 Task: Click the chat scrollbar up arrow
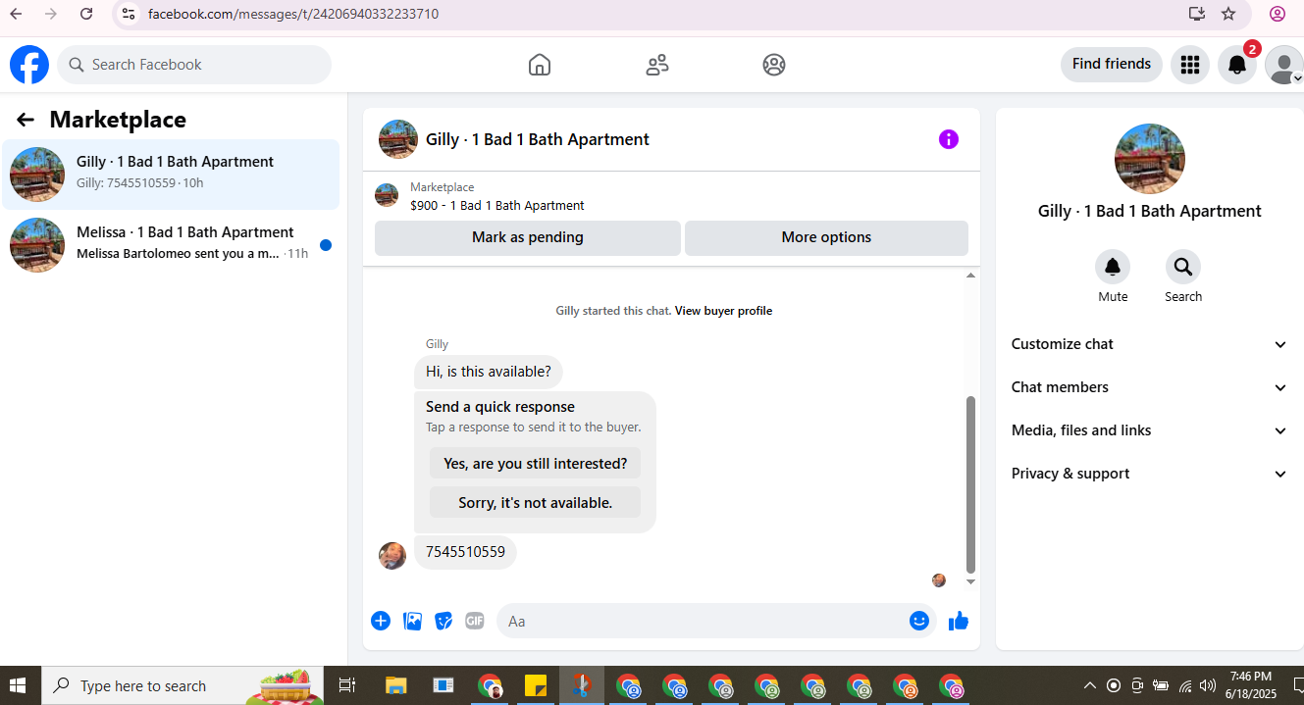tap(971, 276)
